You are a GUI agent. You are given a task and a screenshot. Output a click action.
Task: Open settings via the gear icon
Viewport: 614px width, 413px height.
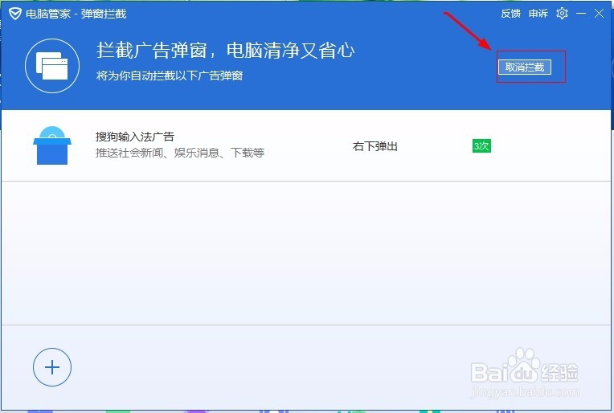(562, 14)
